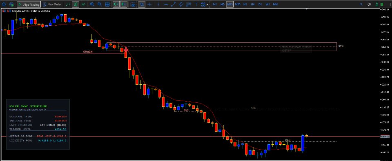Switch timeframe to M5
This screenshot has width=392, height=161.
[x=222, y=4]
